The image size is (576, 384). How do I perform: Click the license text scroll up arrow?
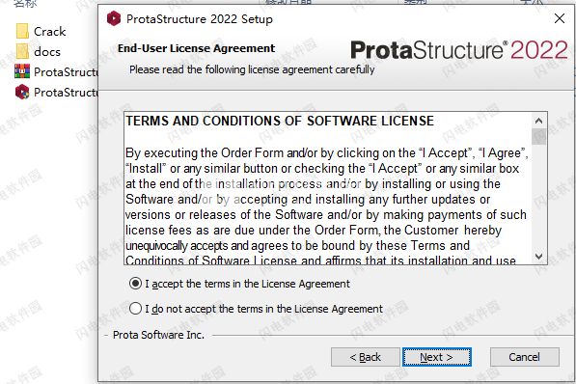(x=539, y=121)
